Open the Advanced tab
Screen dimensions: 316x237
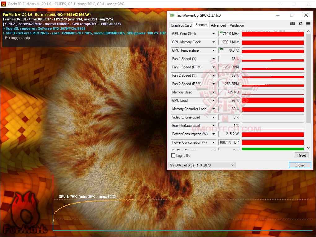(x=218, y=25)
